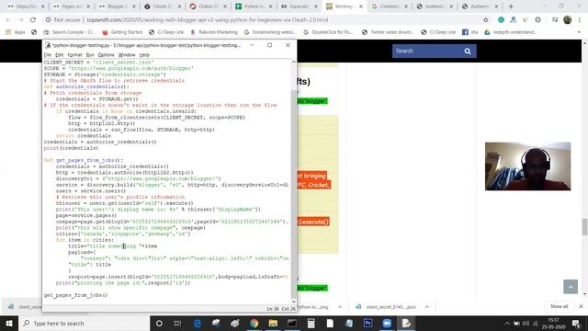This screenshot has width=588, height=331.
Task: Click the topzenith.com URL address bar
Action: [207, 20]
